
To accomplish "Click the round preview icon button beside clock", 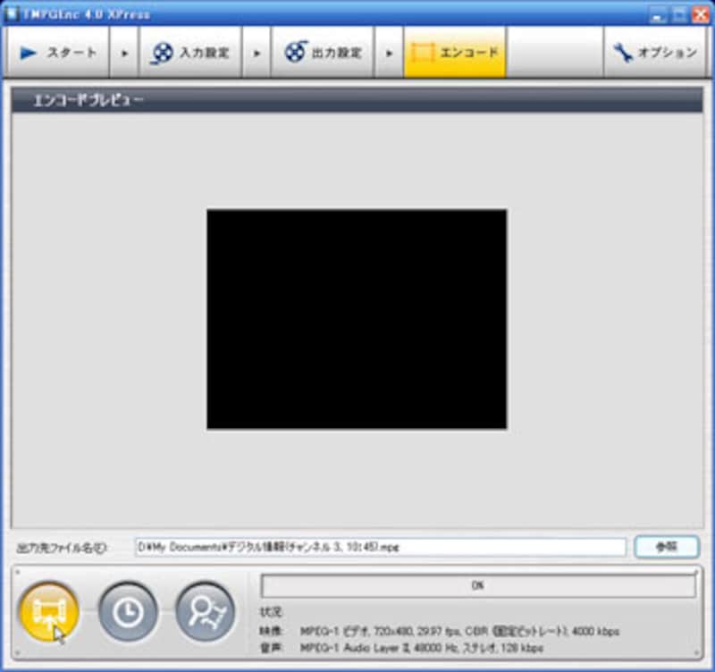I will (x=205, y=611).
